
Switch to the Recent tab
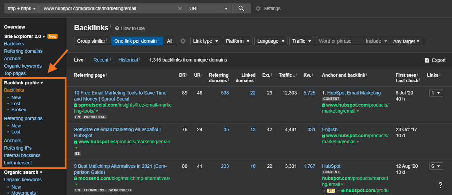101,60
